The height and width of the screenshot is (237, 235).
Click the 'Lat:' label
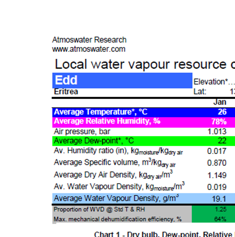tap(200, 92)
